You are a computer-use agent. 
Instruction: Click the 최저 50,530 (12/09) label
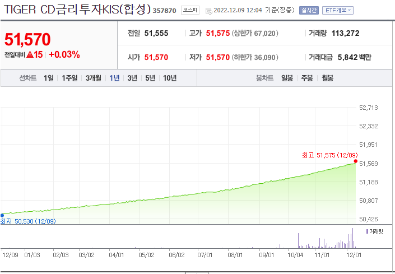pyautogui.click(x=28, y=221)
